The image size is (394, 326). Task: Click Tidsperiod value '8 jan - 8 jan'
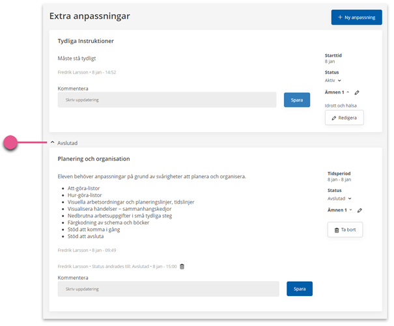pos(339,180)
